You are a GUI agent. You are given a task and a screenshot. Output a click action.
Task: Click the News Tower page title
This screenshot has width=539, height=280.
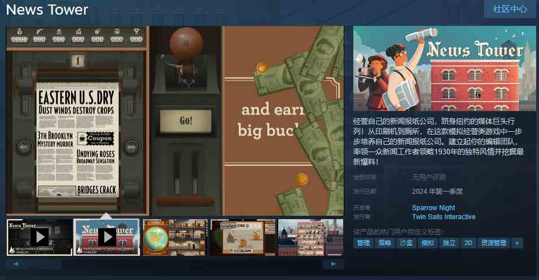pos(47,10)
